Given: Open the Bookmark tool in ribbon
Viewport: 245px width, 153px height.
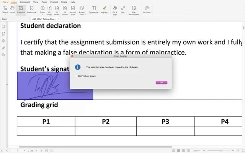Looking at the screenshot, I should point(31,10).
